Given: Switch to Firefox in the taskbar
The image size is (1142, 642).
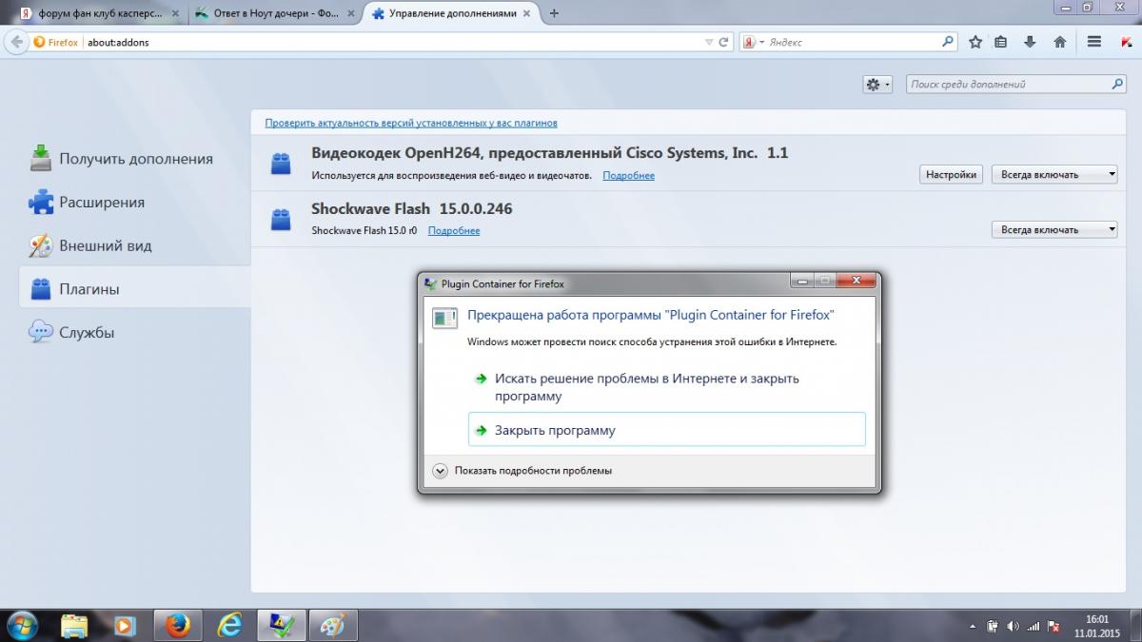Looking at the screenshot, I should (178, 625).
